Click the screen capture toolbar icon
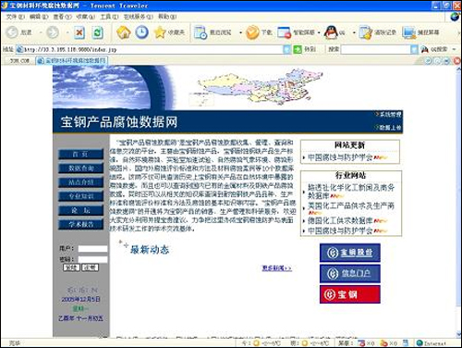The image size is (462, 348). click(x=409, y=32)
